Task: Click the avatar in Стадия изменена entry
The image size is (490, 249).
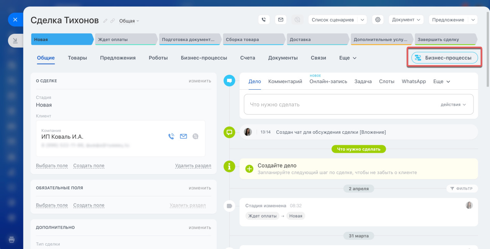Action: [x=469, y=205]
